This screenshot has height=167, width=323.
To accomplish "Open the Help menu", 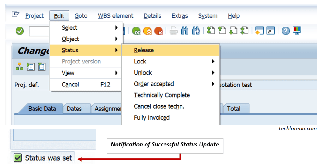I will click(234, 16).
